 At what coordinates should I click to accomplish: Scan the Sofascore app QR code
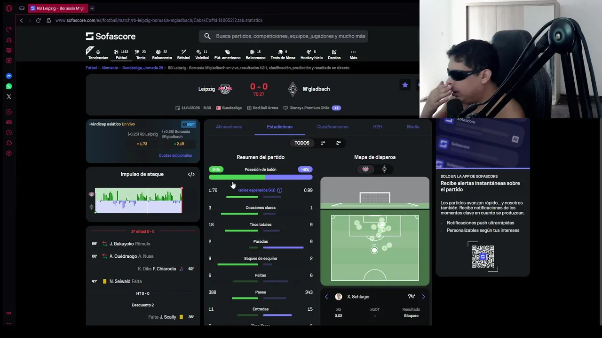click(x=483, y=256)
